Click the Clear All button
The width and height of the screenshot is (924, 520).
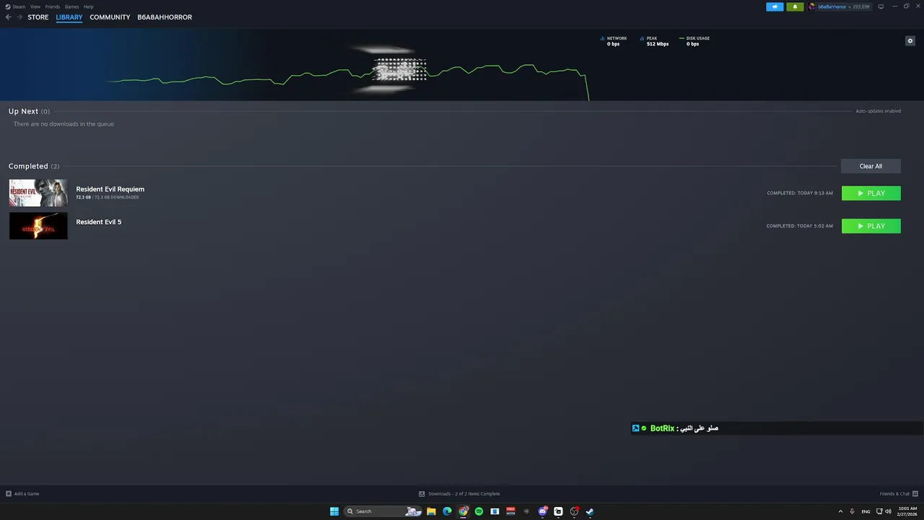pos(871,166)
